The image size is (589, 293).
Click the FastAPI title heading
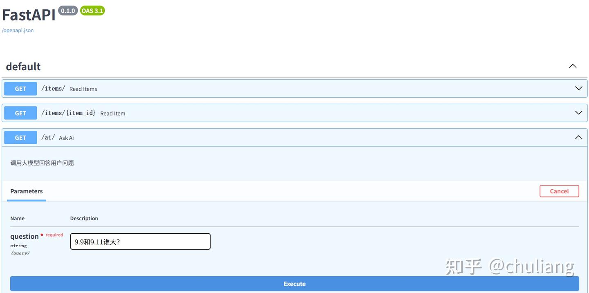click(x=28, y=14)
